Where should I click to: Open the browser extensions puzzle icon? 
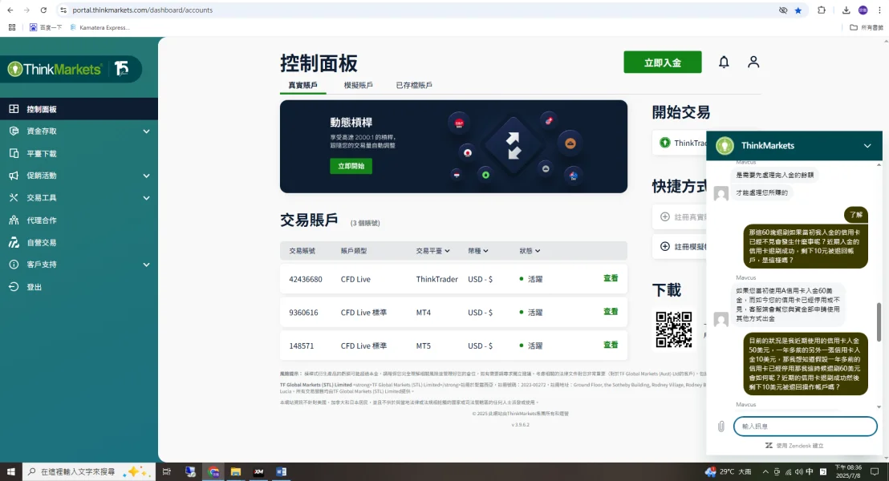point(821,10)
